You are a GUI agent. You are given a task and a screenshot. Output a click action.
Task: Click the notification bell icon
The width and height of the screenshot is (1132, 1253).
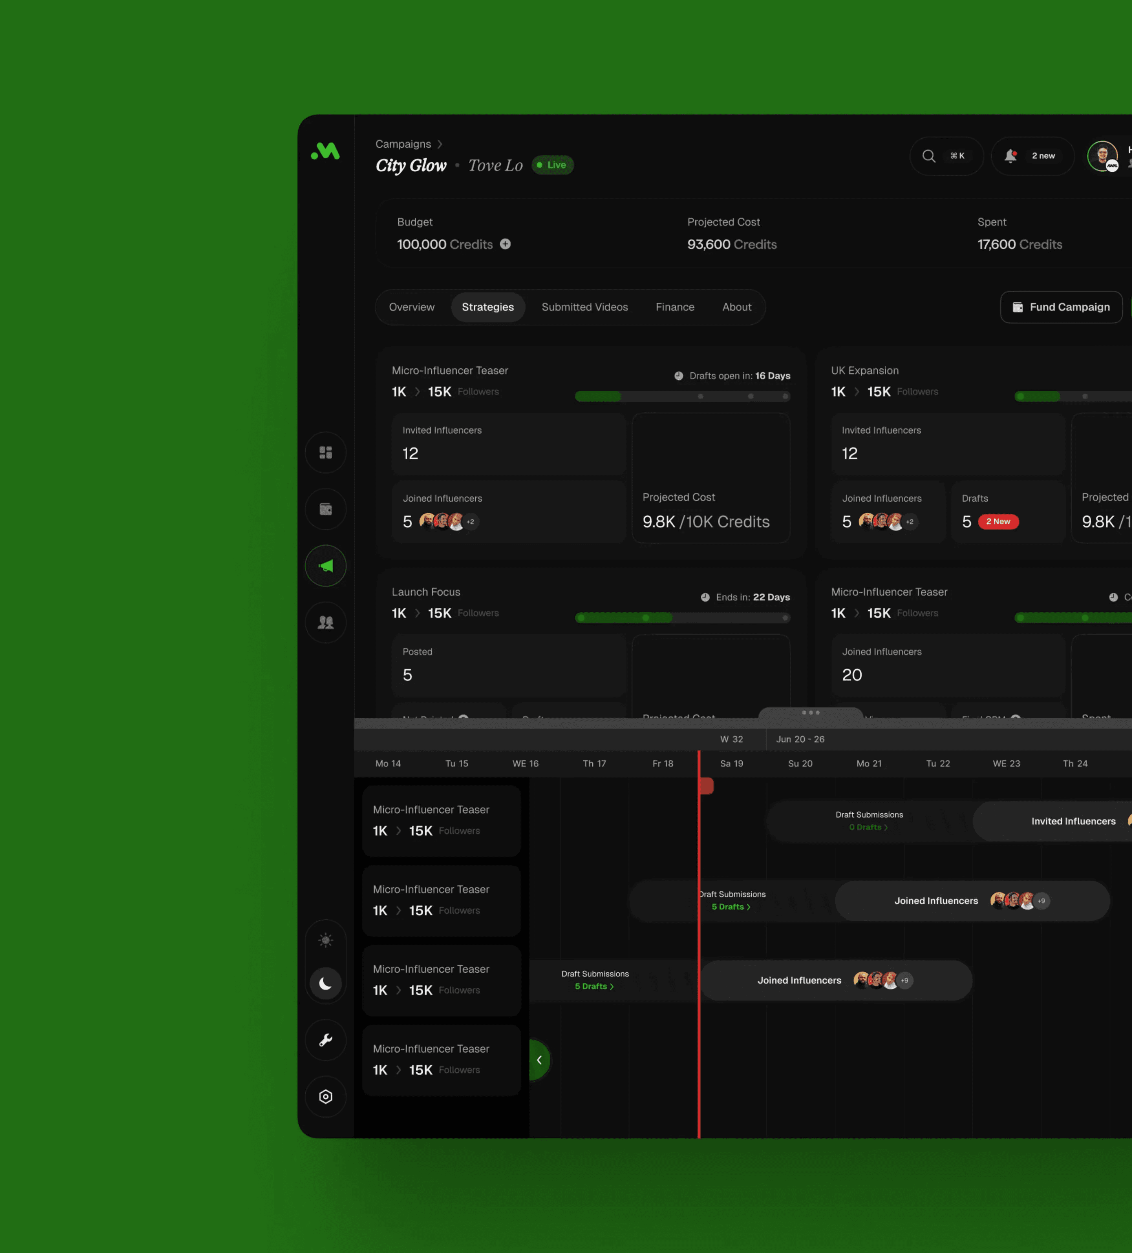1011,156
